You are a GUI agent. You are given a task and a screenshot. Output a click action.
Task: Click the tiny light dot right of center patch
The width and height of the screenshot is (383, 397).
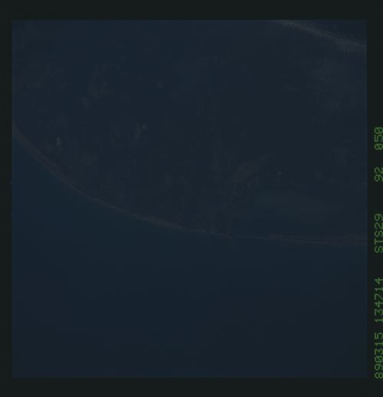(x=280, y=173)
